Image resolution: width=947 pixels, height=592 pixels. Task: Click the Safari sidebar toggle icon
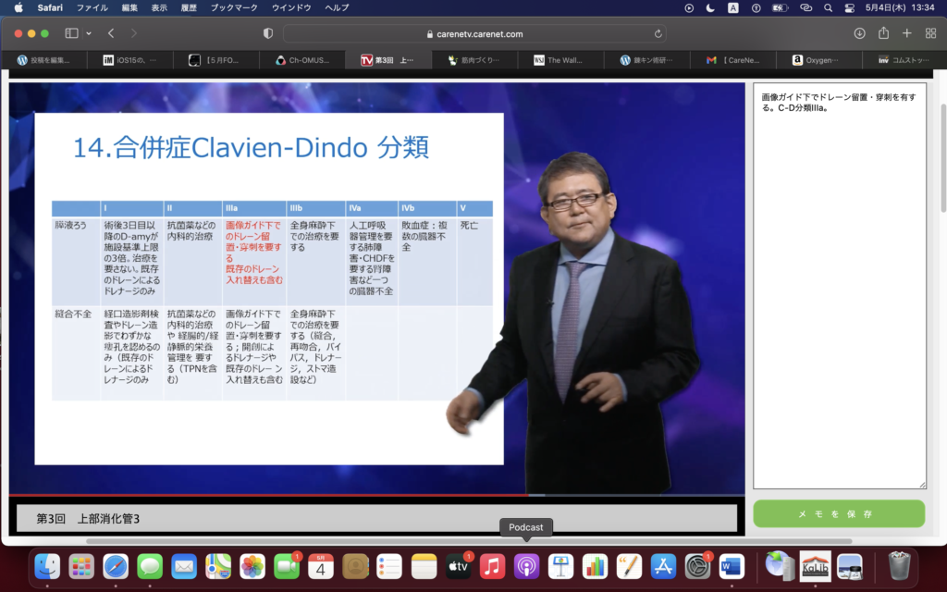pyautogui.click(x=71, y=33)
